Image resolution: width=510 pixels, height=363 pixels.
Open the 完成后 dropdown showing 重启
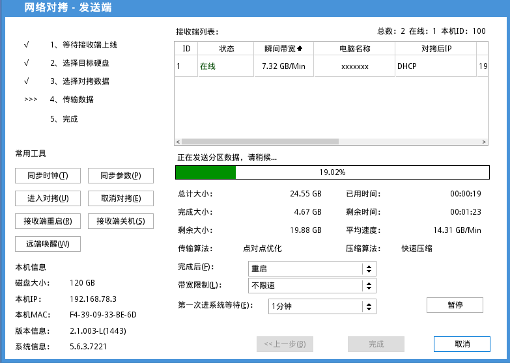pyautogui.click(x=312, y=269)
